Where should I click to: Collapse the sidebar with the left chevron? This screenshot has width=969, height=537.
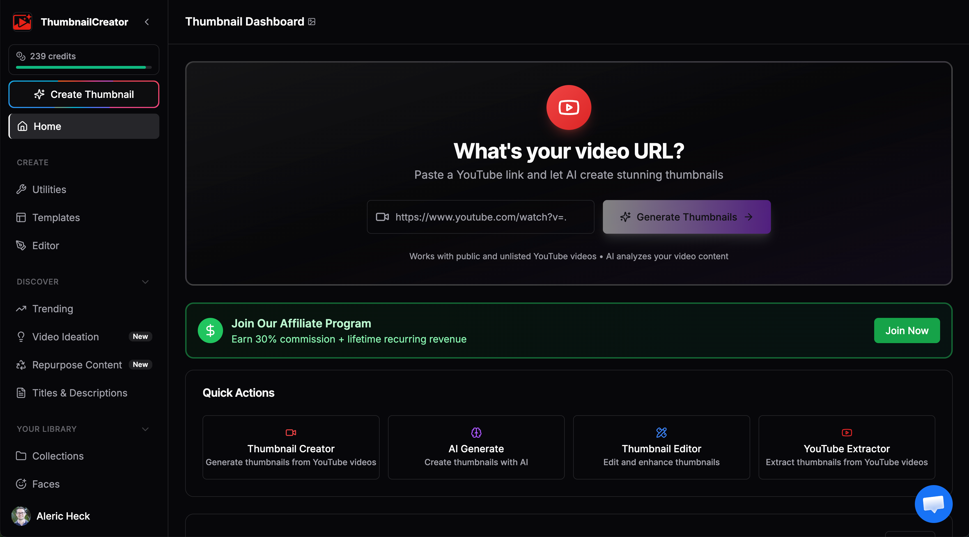pos(147,22)
